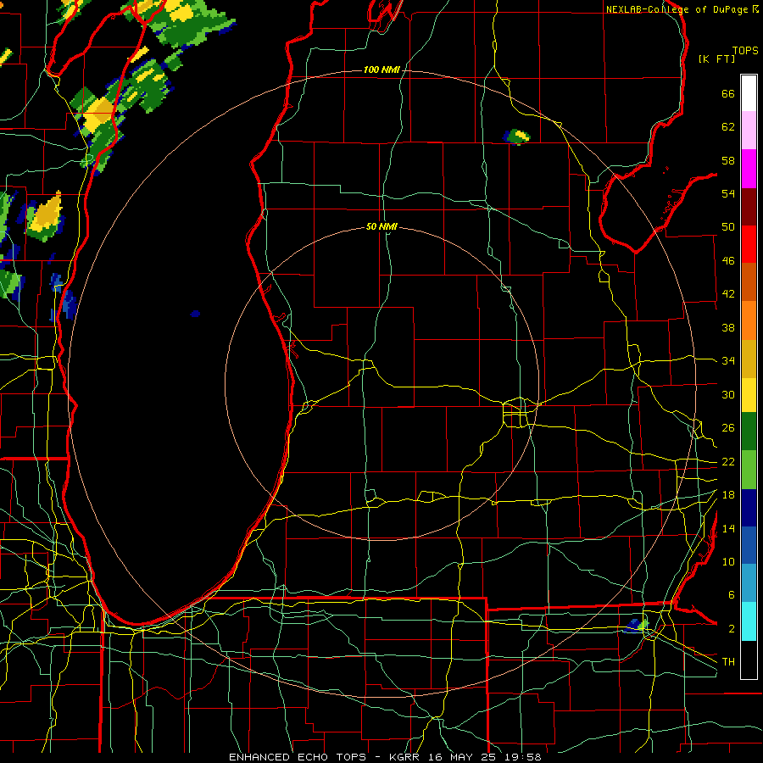Click the legend value "14"
Image resolution: width=763 pixels, height=763 pixels.
[728, 528]
